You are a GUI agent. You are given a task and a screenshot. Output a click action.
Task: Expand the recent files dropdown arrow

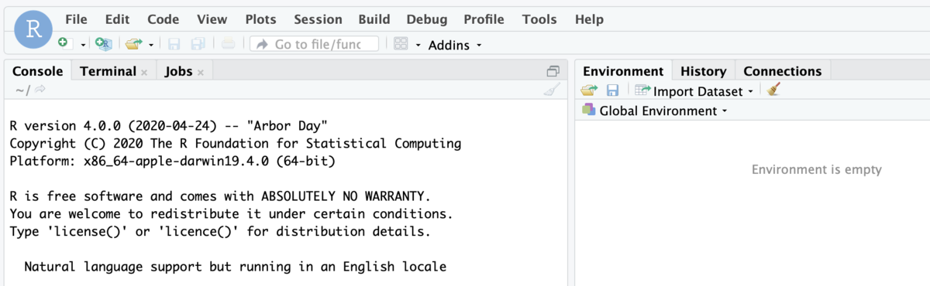[x=151, y=45]
